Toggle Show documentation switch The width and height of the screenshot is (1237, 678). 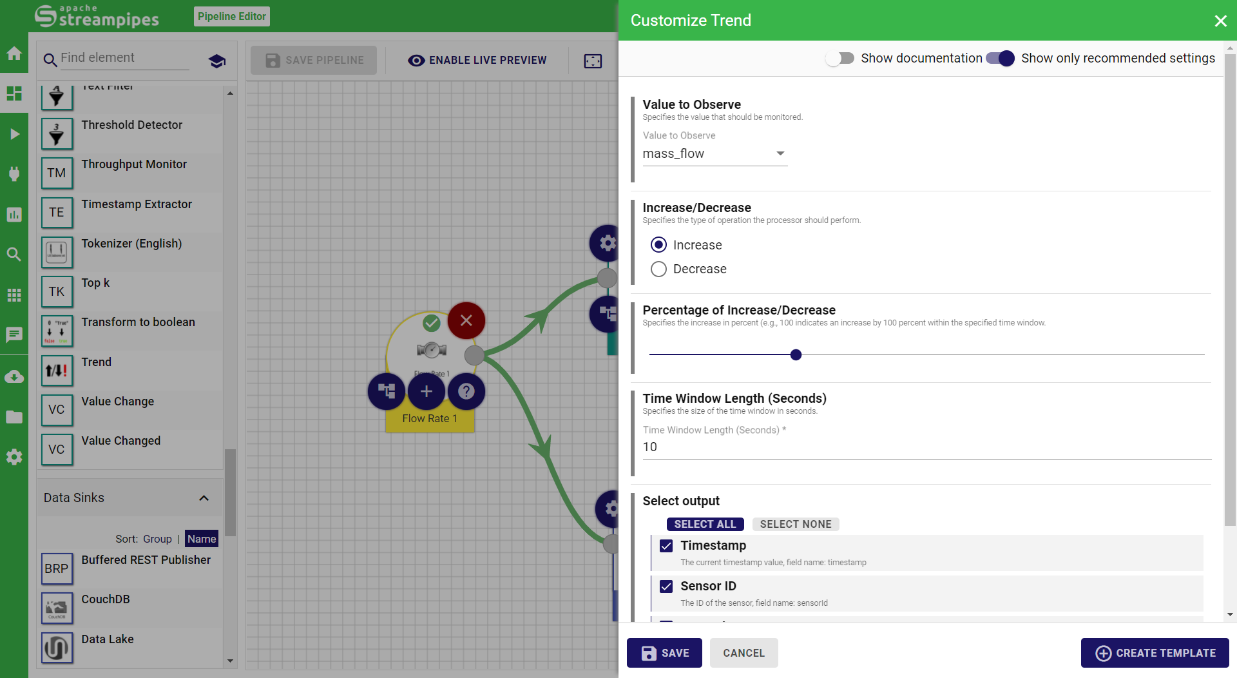[840, 59]
